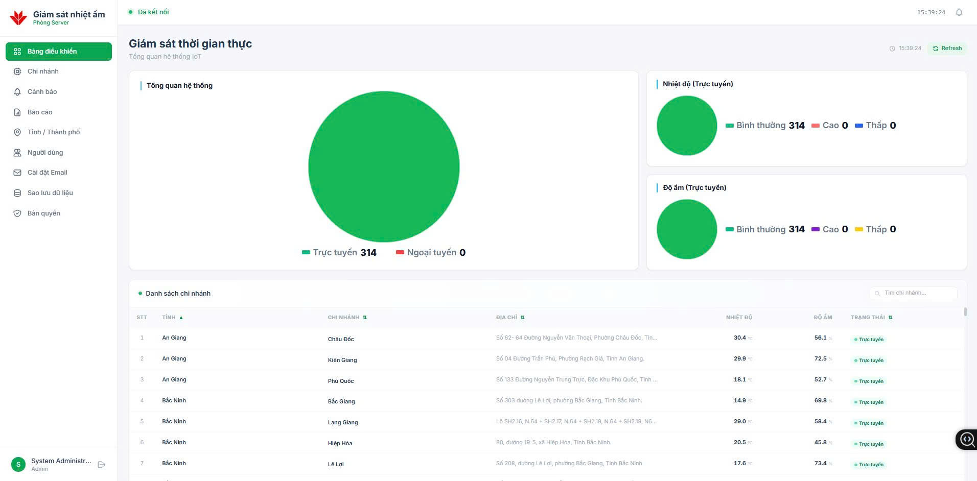Sort the list by Trạng thái column
This screenshot has width=977, height=481.
coord(871,318)
